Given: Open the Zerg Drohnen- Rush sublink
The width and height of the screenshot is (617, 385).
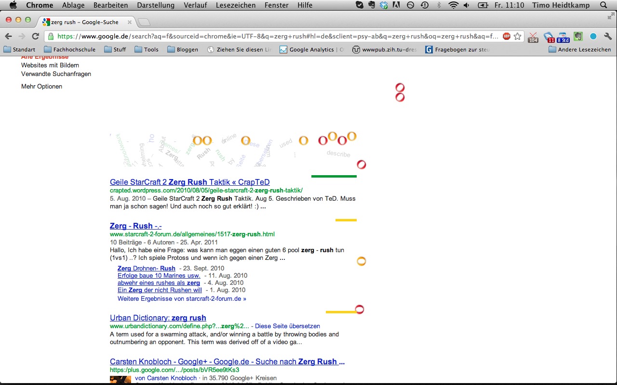Looking at the screenshot, I should (x=147, y=268).
